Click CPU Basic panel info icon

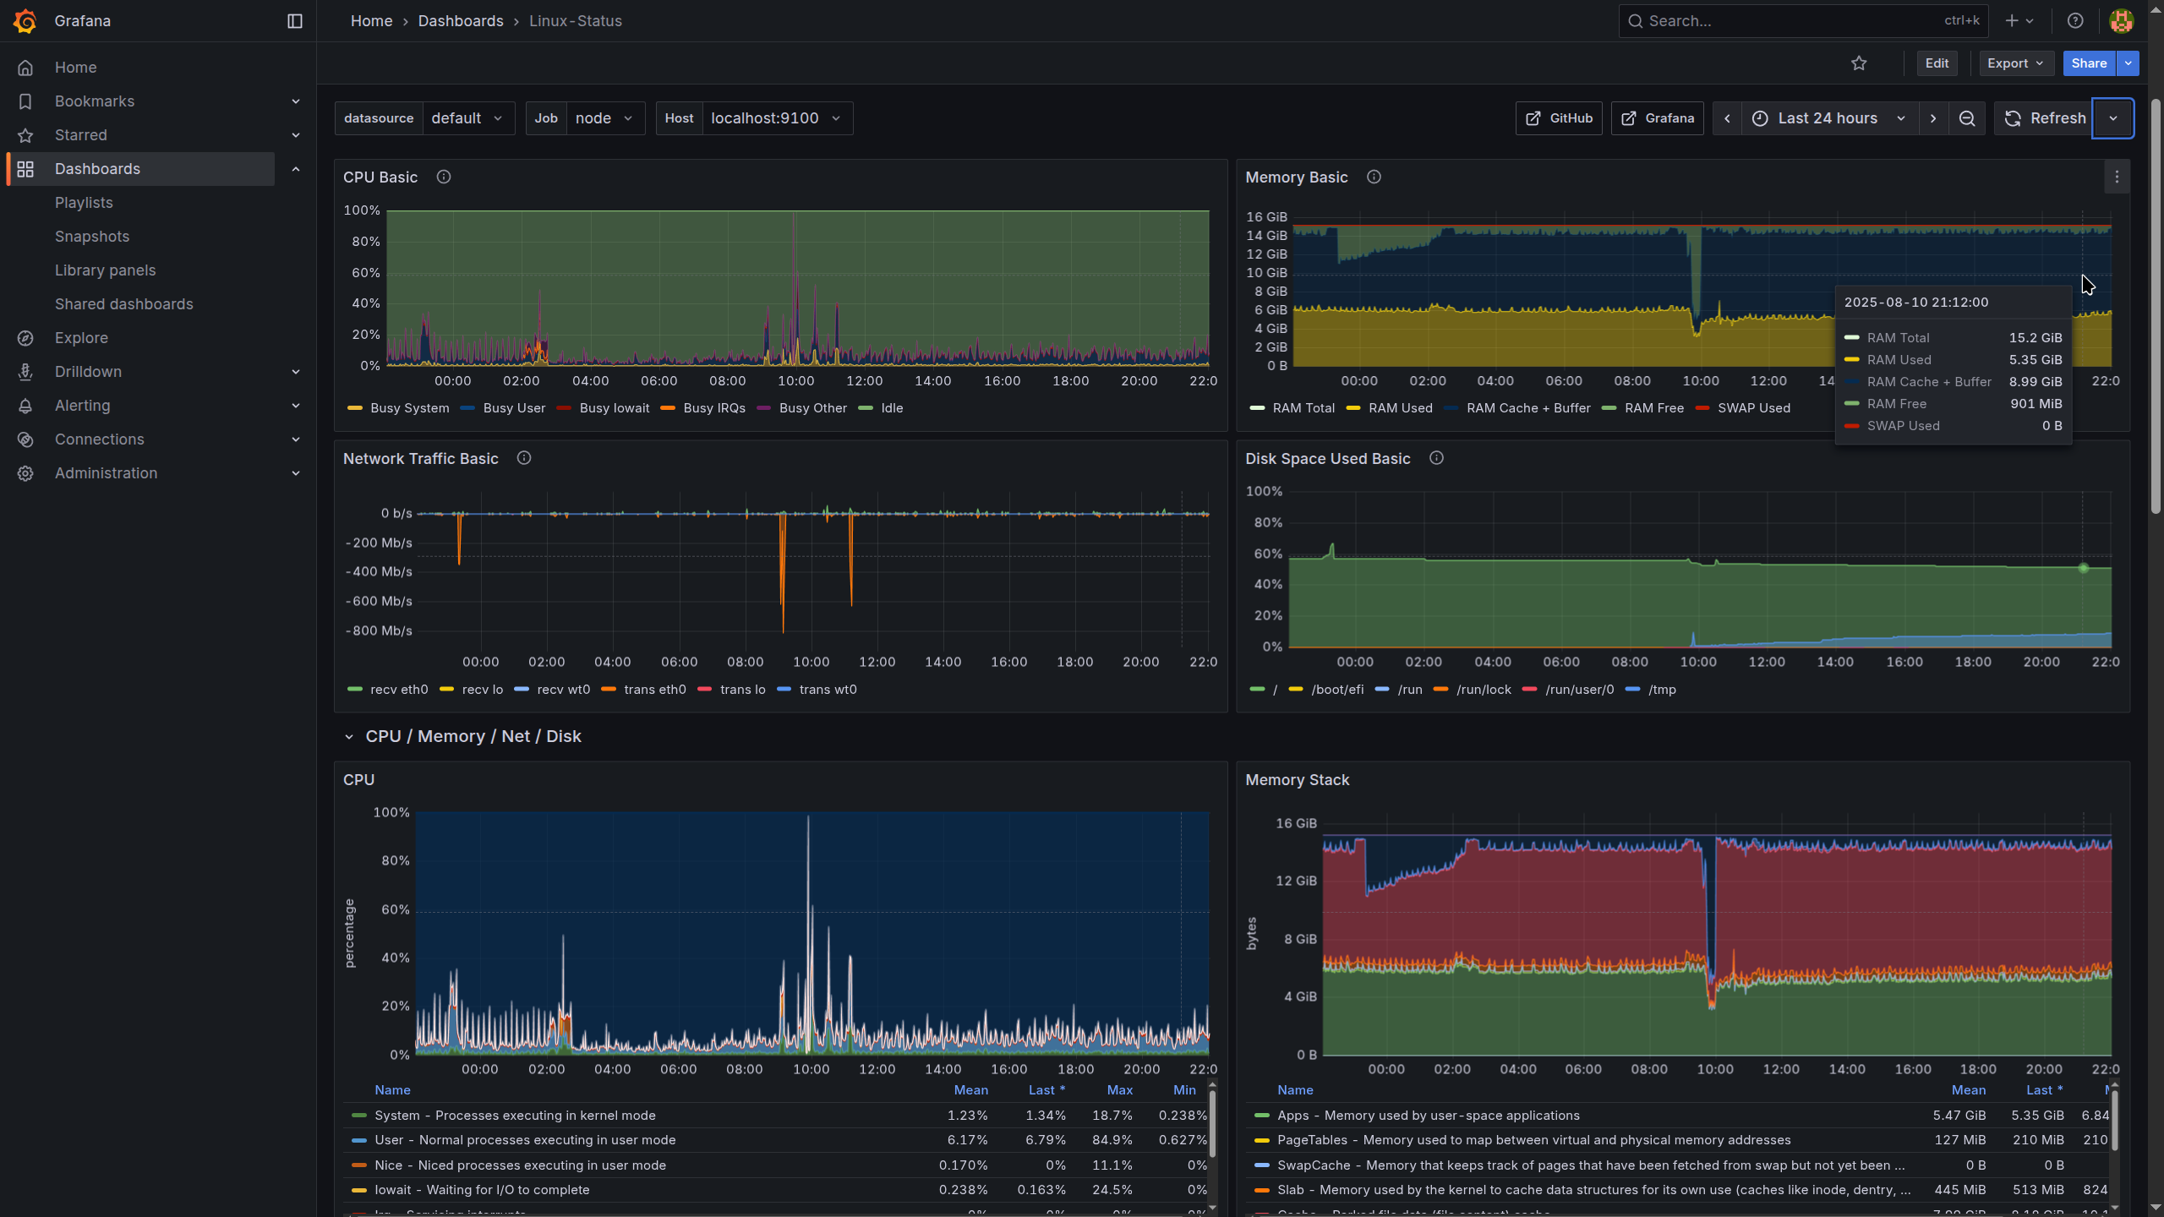tap(443, 177)
